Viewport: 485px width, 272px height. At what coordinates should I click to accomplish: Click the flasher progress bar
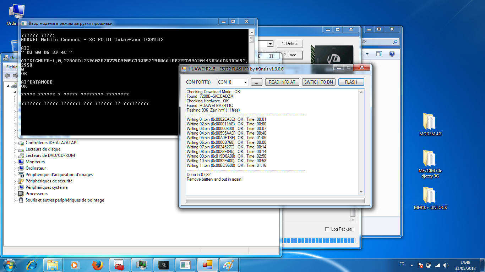[x=275, y=200]
